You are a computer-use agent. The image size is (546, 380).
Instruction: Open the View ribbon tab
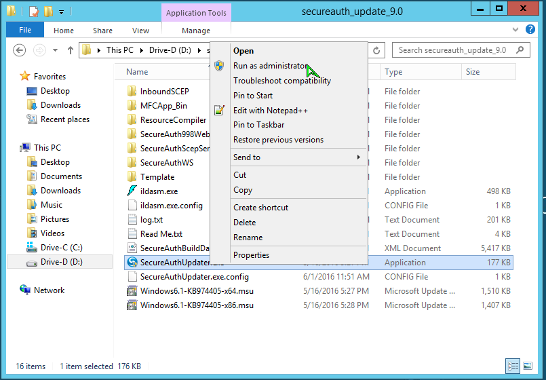click(140, 31)
